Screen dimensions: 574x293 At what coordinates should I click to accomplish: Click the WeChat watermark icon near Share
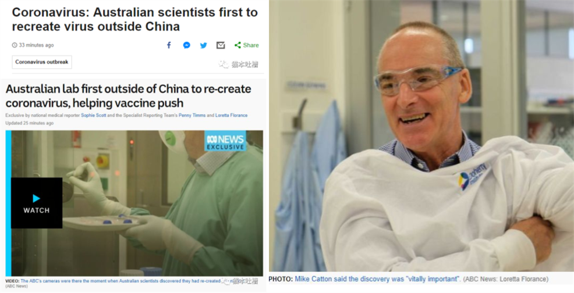coord(224,65)
